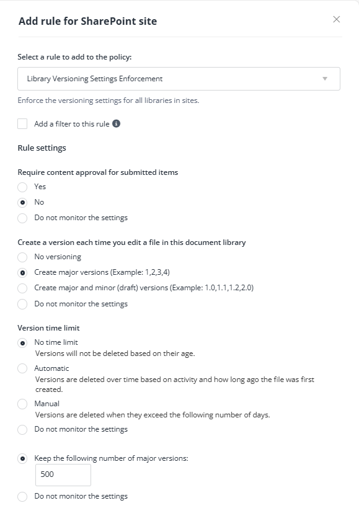
Task: Choose Do not monitor versioning creation settings
Action: [x=22, y=304]
